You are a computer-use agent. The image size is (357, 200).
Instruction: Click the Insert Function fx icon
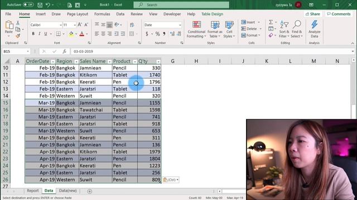pyautogui.click(x=65, y=52)
